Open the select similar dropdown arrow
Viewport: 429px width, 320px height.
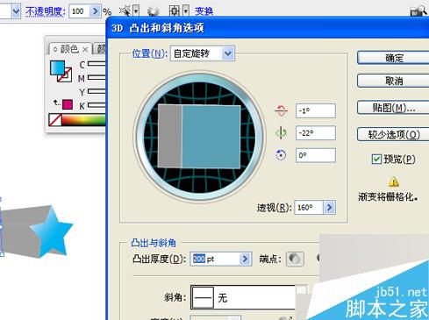click(136, 11)
